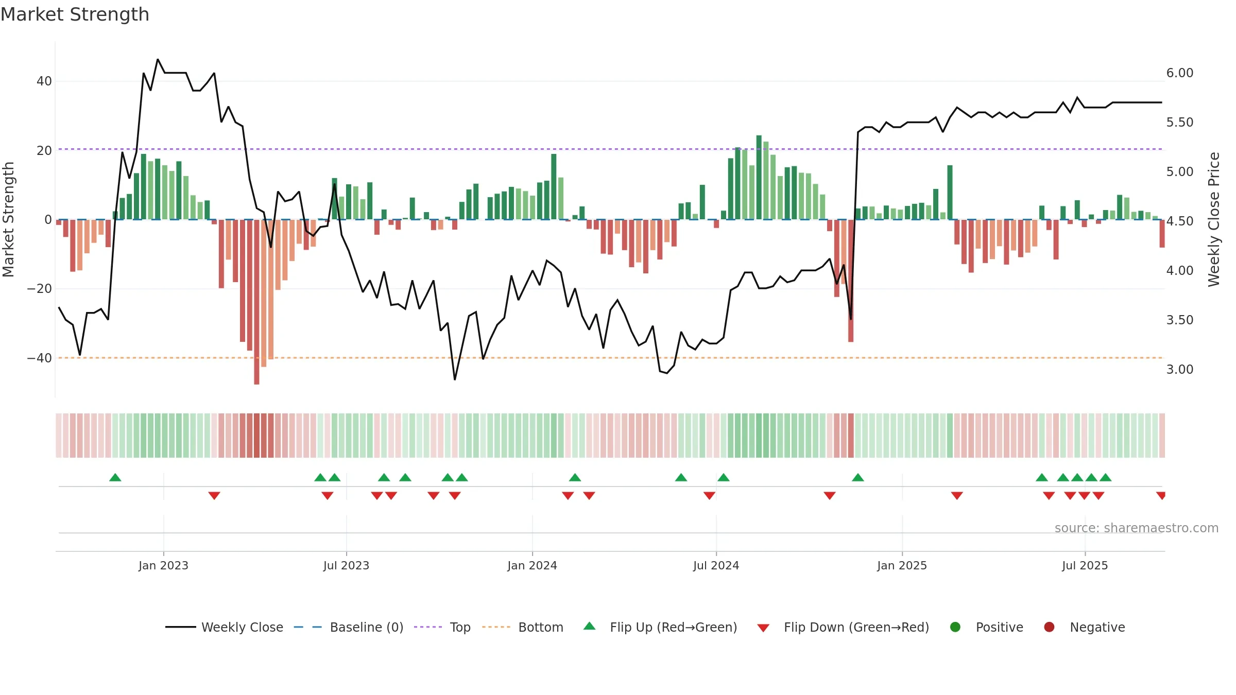Click the lone flip-down triangle after Jan 2025
The height and width of the screenshot is (695, 1236).
[957, 496]
